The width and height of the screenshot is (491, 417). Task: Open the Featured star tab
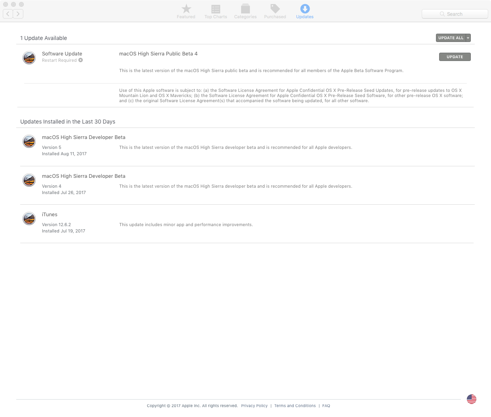coord(186,11)
